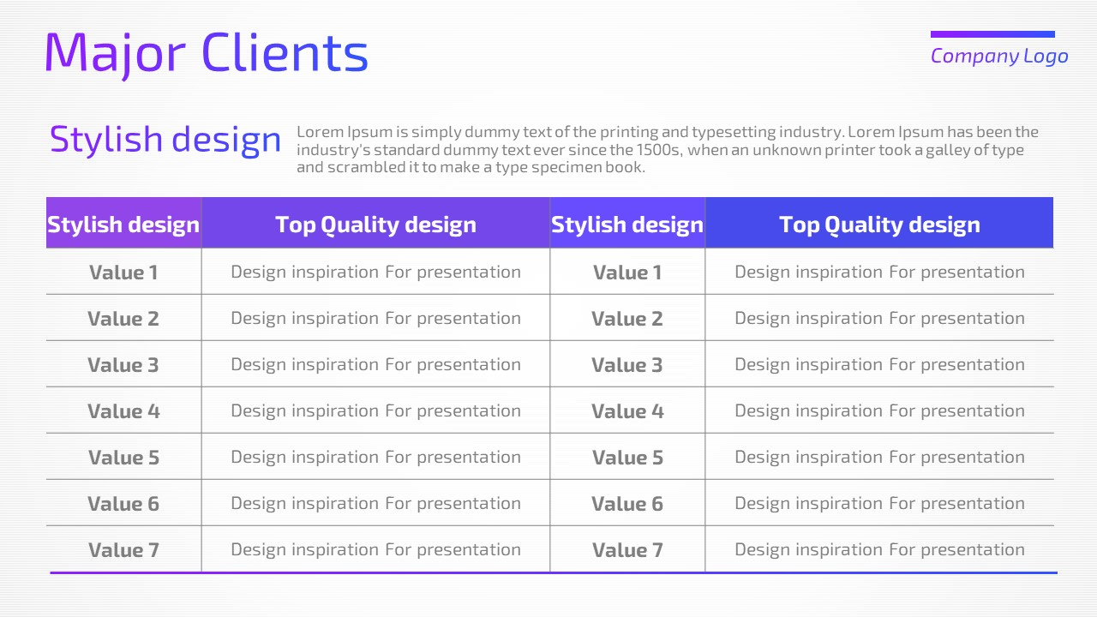
Task: Click the blue "Top Quality design" header cell
Action: tap(879, 224)
